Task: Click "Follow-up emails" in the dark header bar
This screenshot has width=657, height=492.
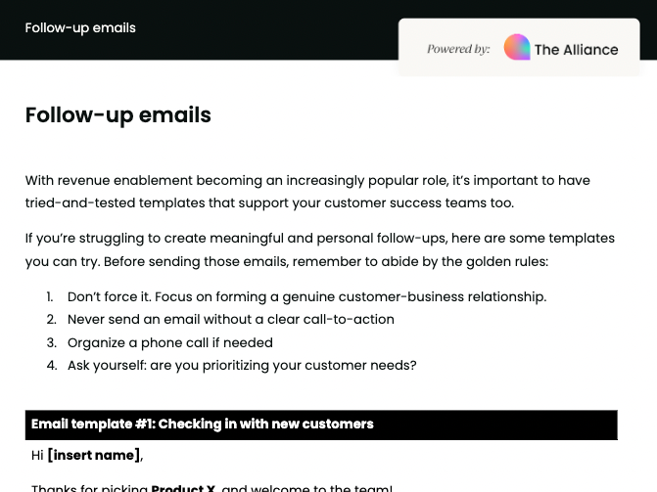Action: click(x=80, y=27)
